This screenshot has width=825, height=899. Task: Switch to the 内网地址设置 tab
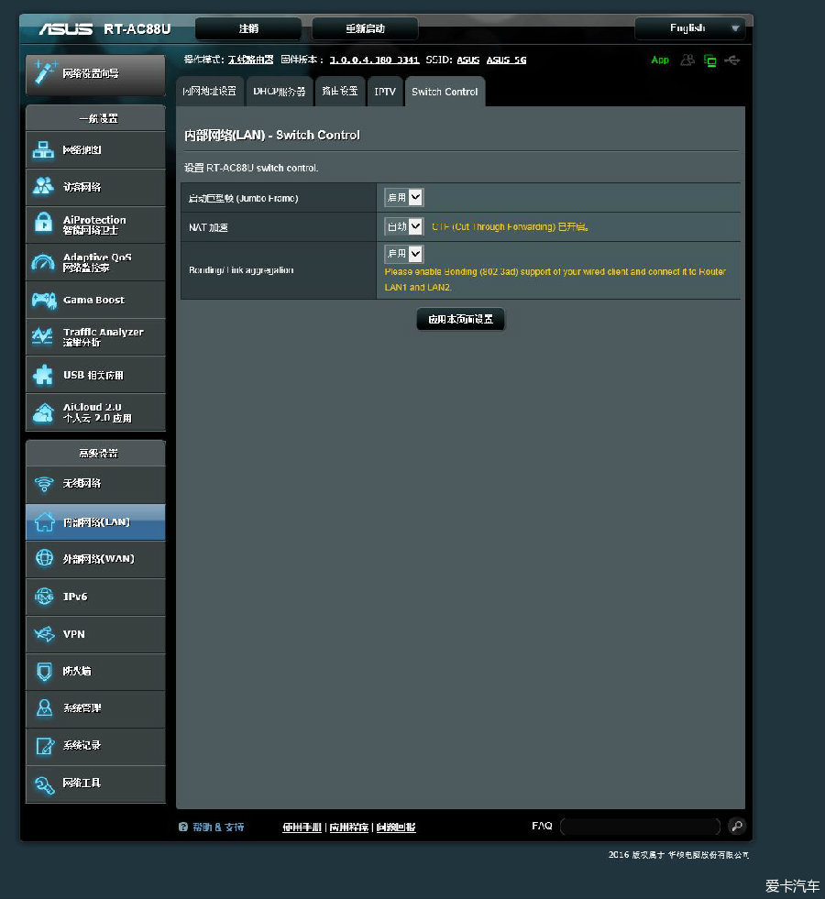click(x=209, y=91)
